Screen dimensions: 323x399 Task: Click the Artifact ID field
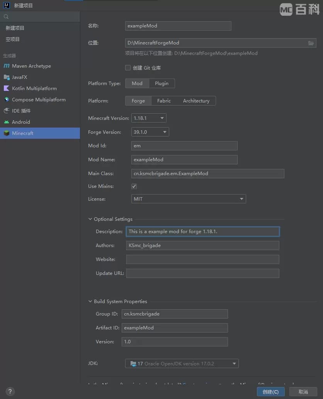click(175, 328)
